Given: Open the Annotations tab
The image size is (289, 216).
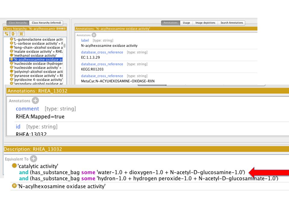Looking at the screenshot, I should click(170, 23).
